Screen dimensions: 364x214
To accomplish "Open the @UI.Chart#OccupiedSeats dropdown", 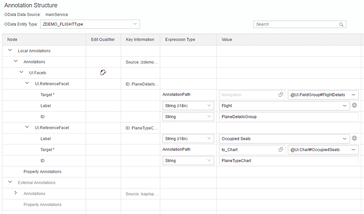I will coord(353,149).
